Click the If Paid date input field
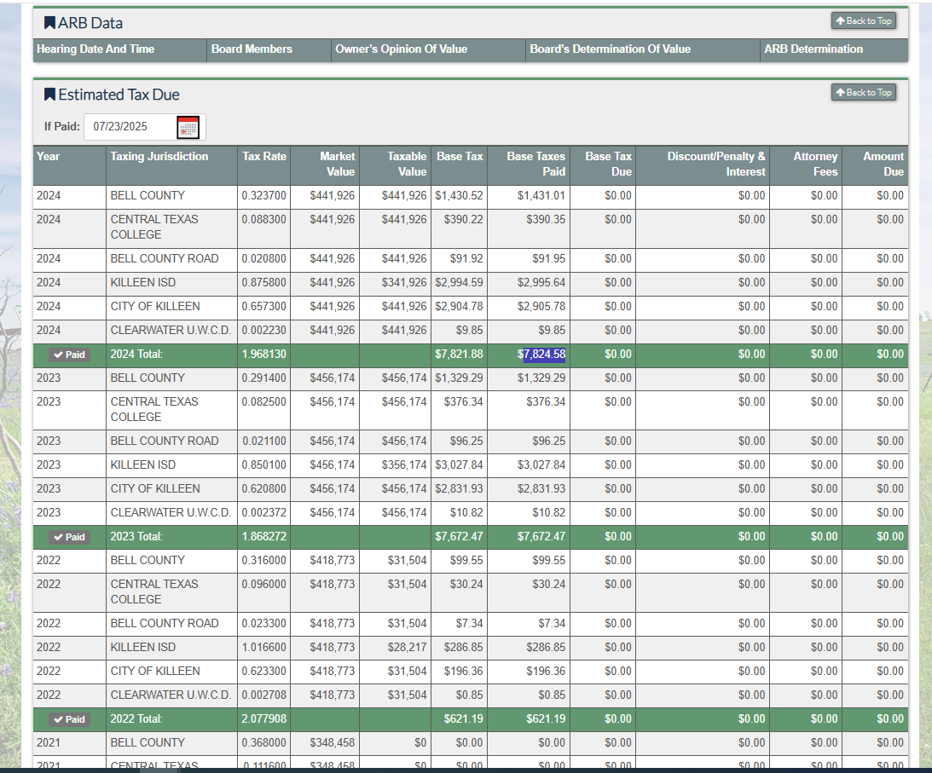This screenshot has width=932, height=773. click(x=130, y=127)
